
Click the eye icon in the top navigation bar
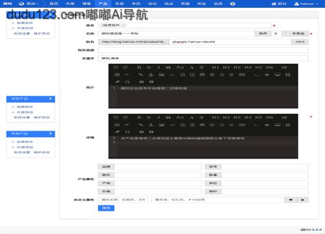233,4
